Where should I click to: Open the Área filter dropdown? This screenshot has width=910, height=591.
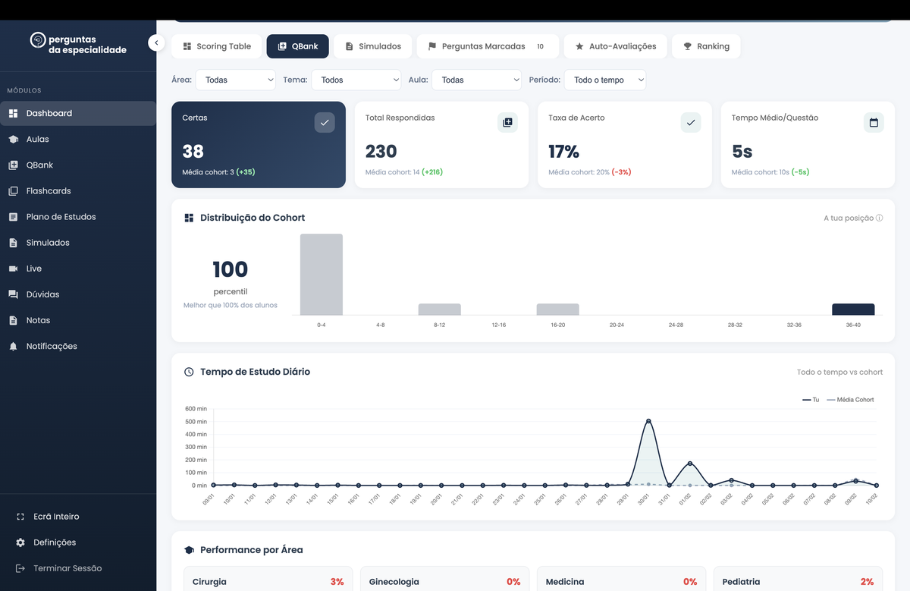235,79
